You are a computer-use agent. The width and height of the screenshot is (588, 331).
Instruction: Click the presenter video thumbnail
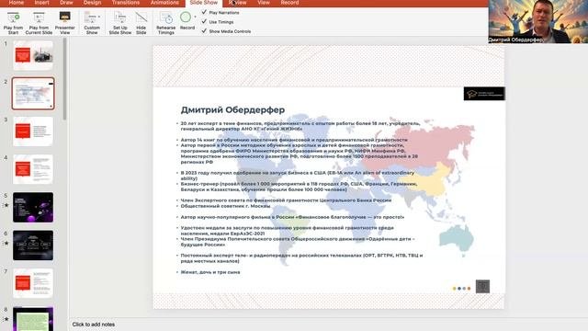[538, 21]
